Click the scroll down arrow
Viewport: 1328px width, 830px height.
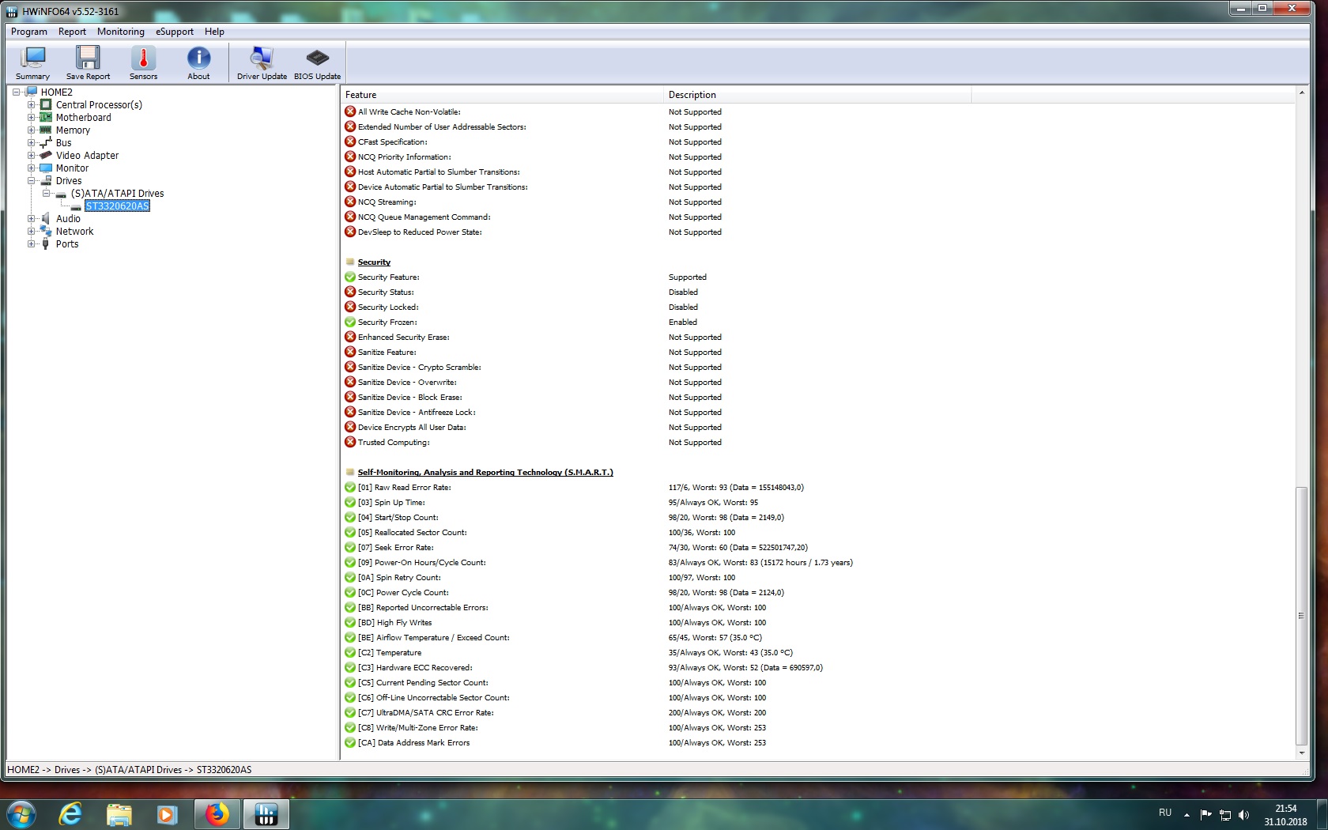(x=1301, y=753)
